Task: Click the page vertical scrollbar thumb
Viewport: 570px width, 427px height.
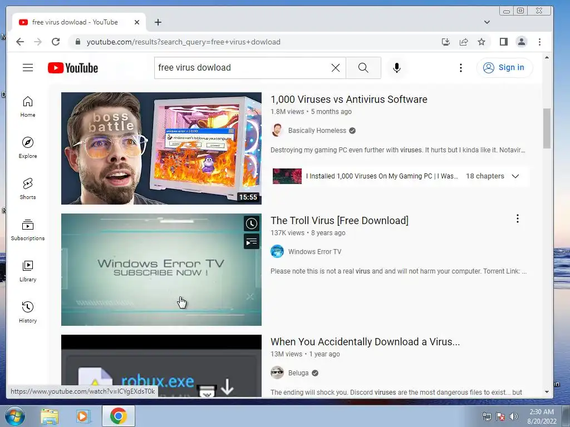Action: (x=547, y=128)
